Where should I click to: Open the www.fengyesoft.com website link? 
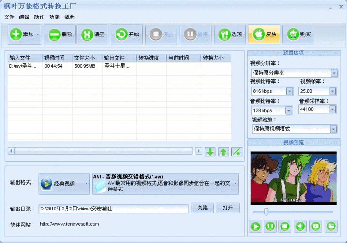69,224
